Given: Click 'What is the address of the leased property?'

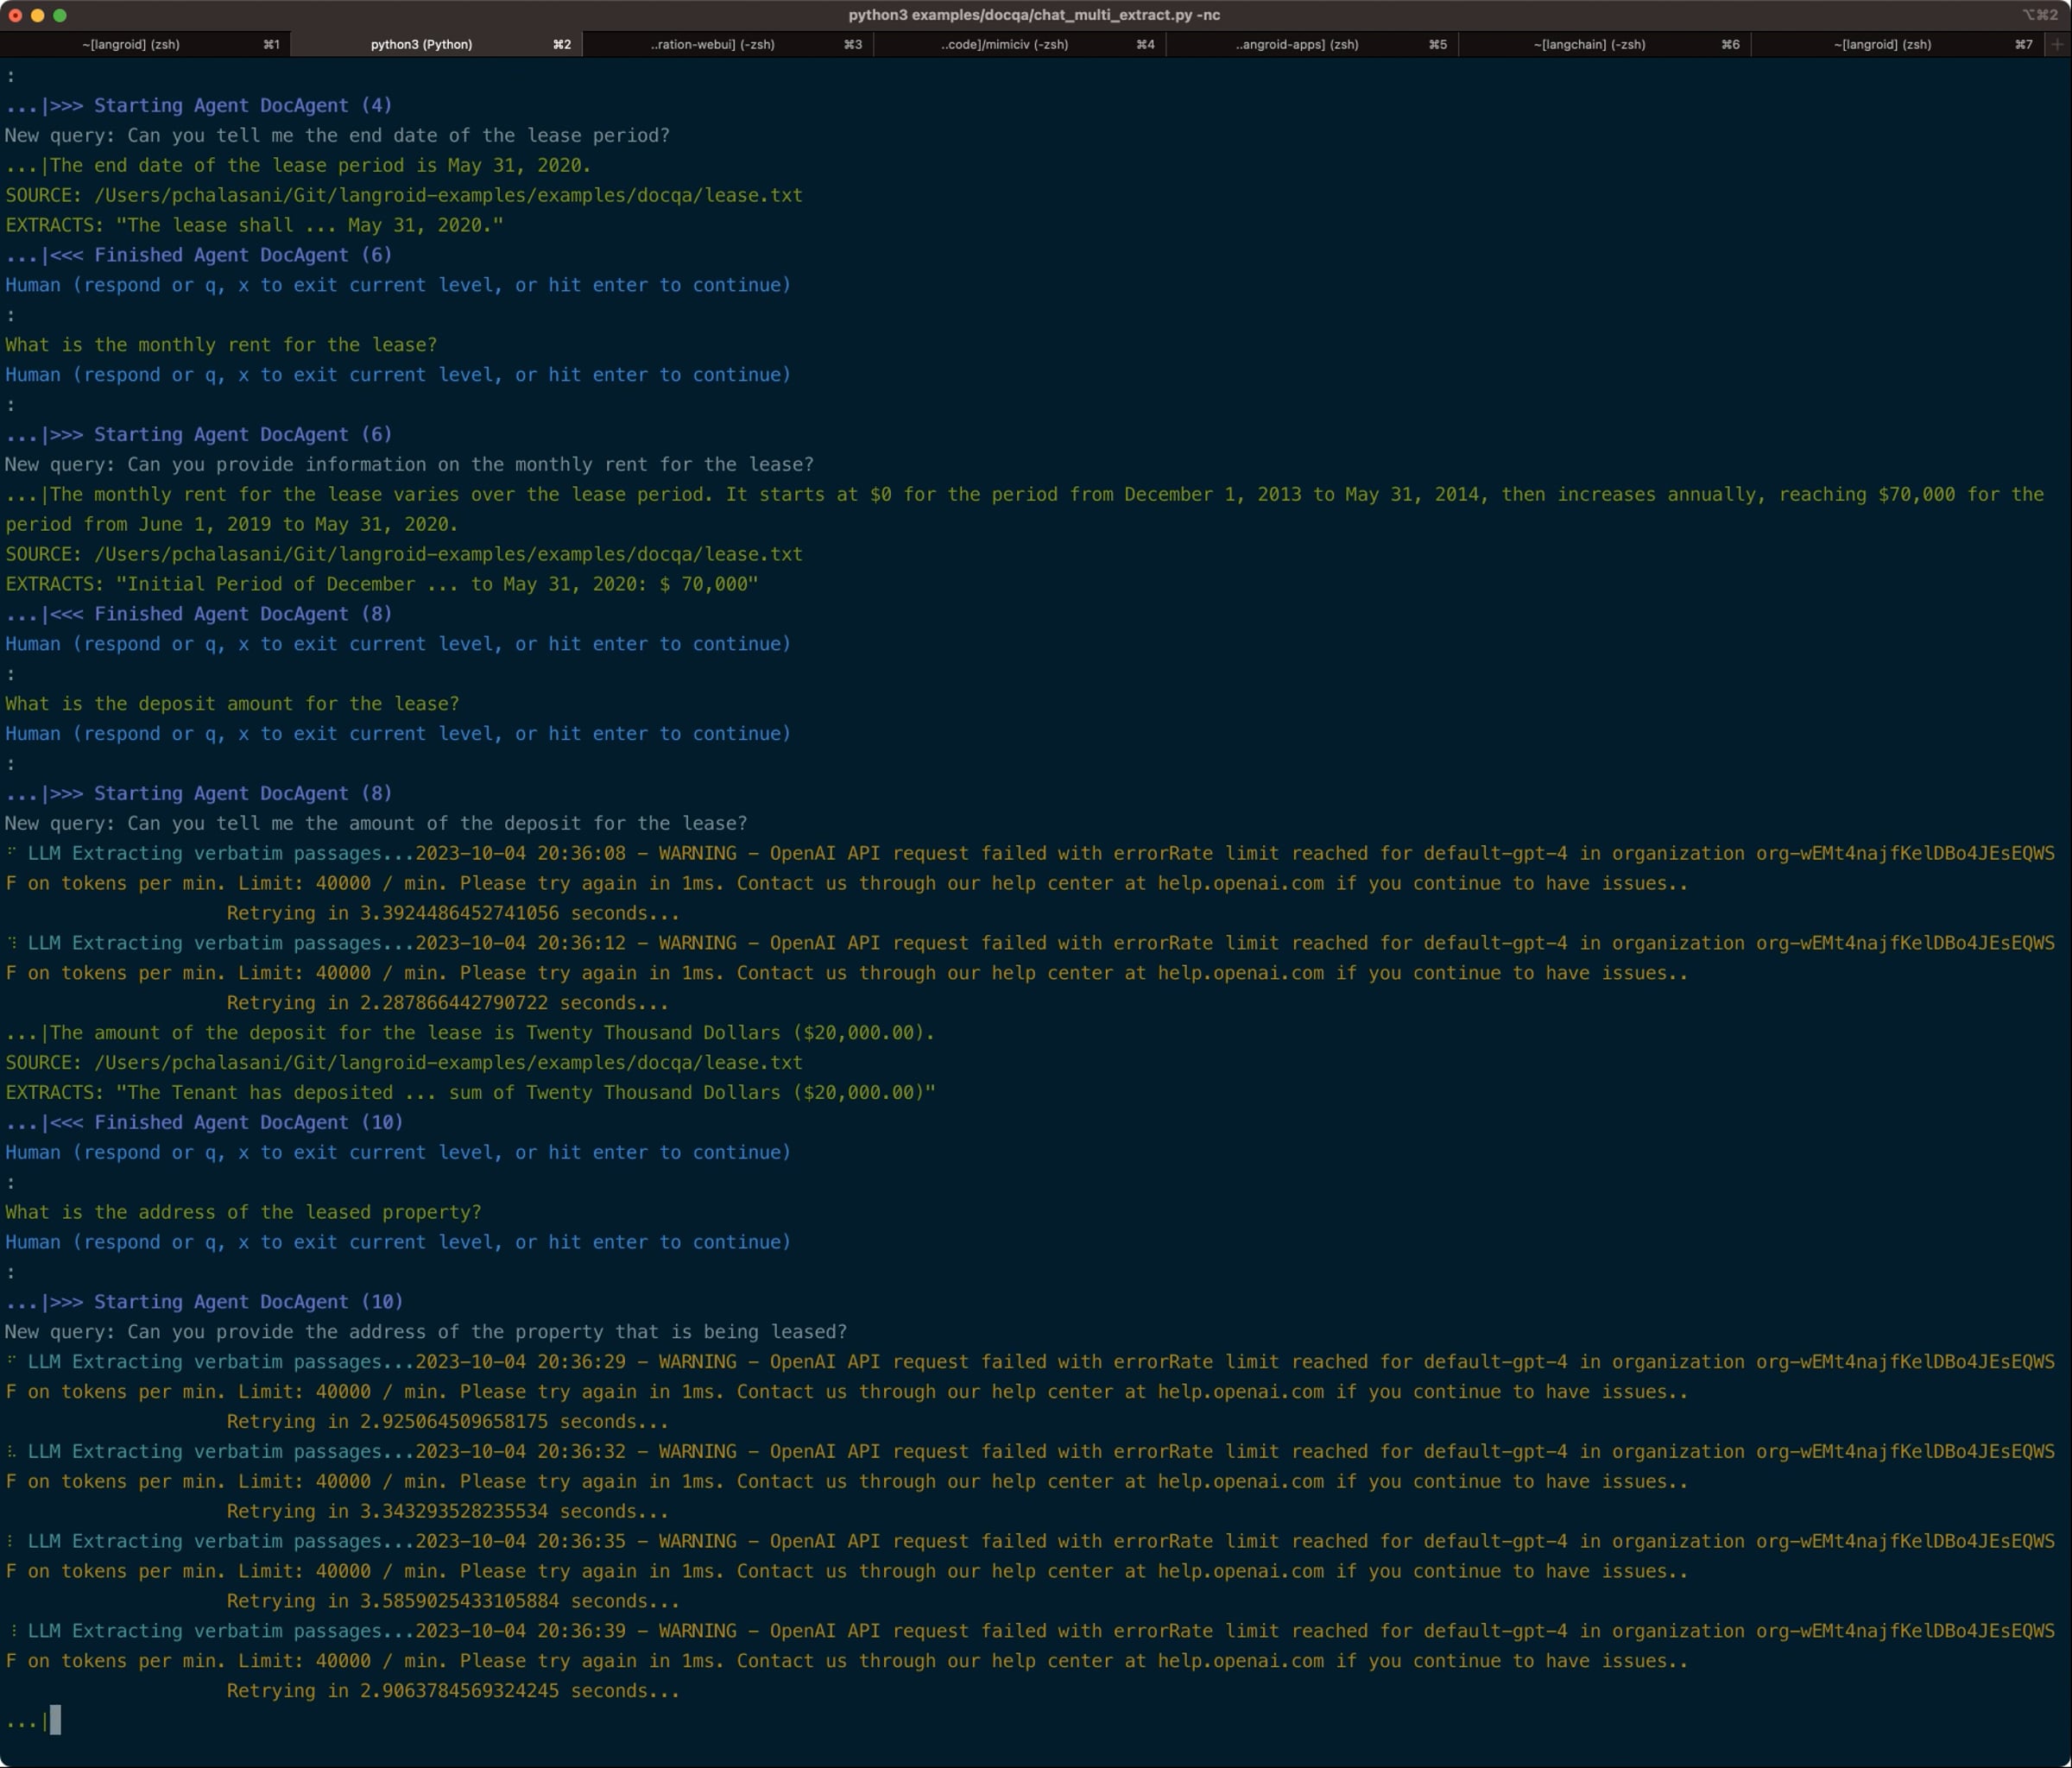Looking at the screenshot, I should (x=243, y=1212).
